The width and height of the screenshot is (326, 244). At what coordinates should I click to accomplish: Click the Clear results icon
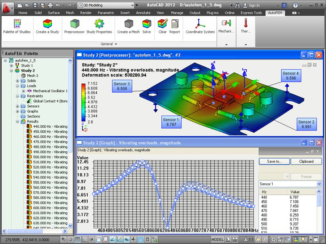click(x=163, y=24)
